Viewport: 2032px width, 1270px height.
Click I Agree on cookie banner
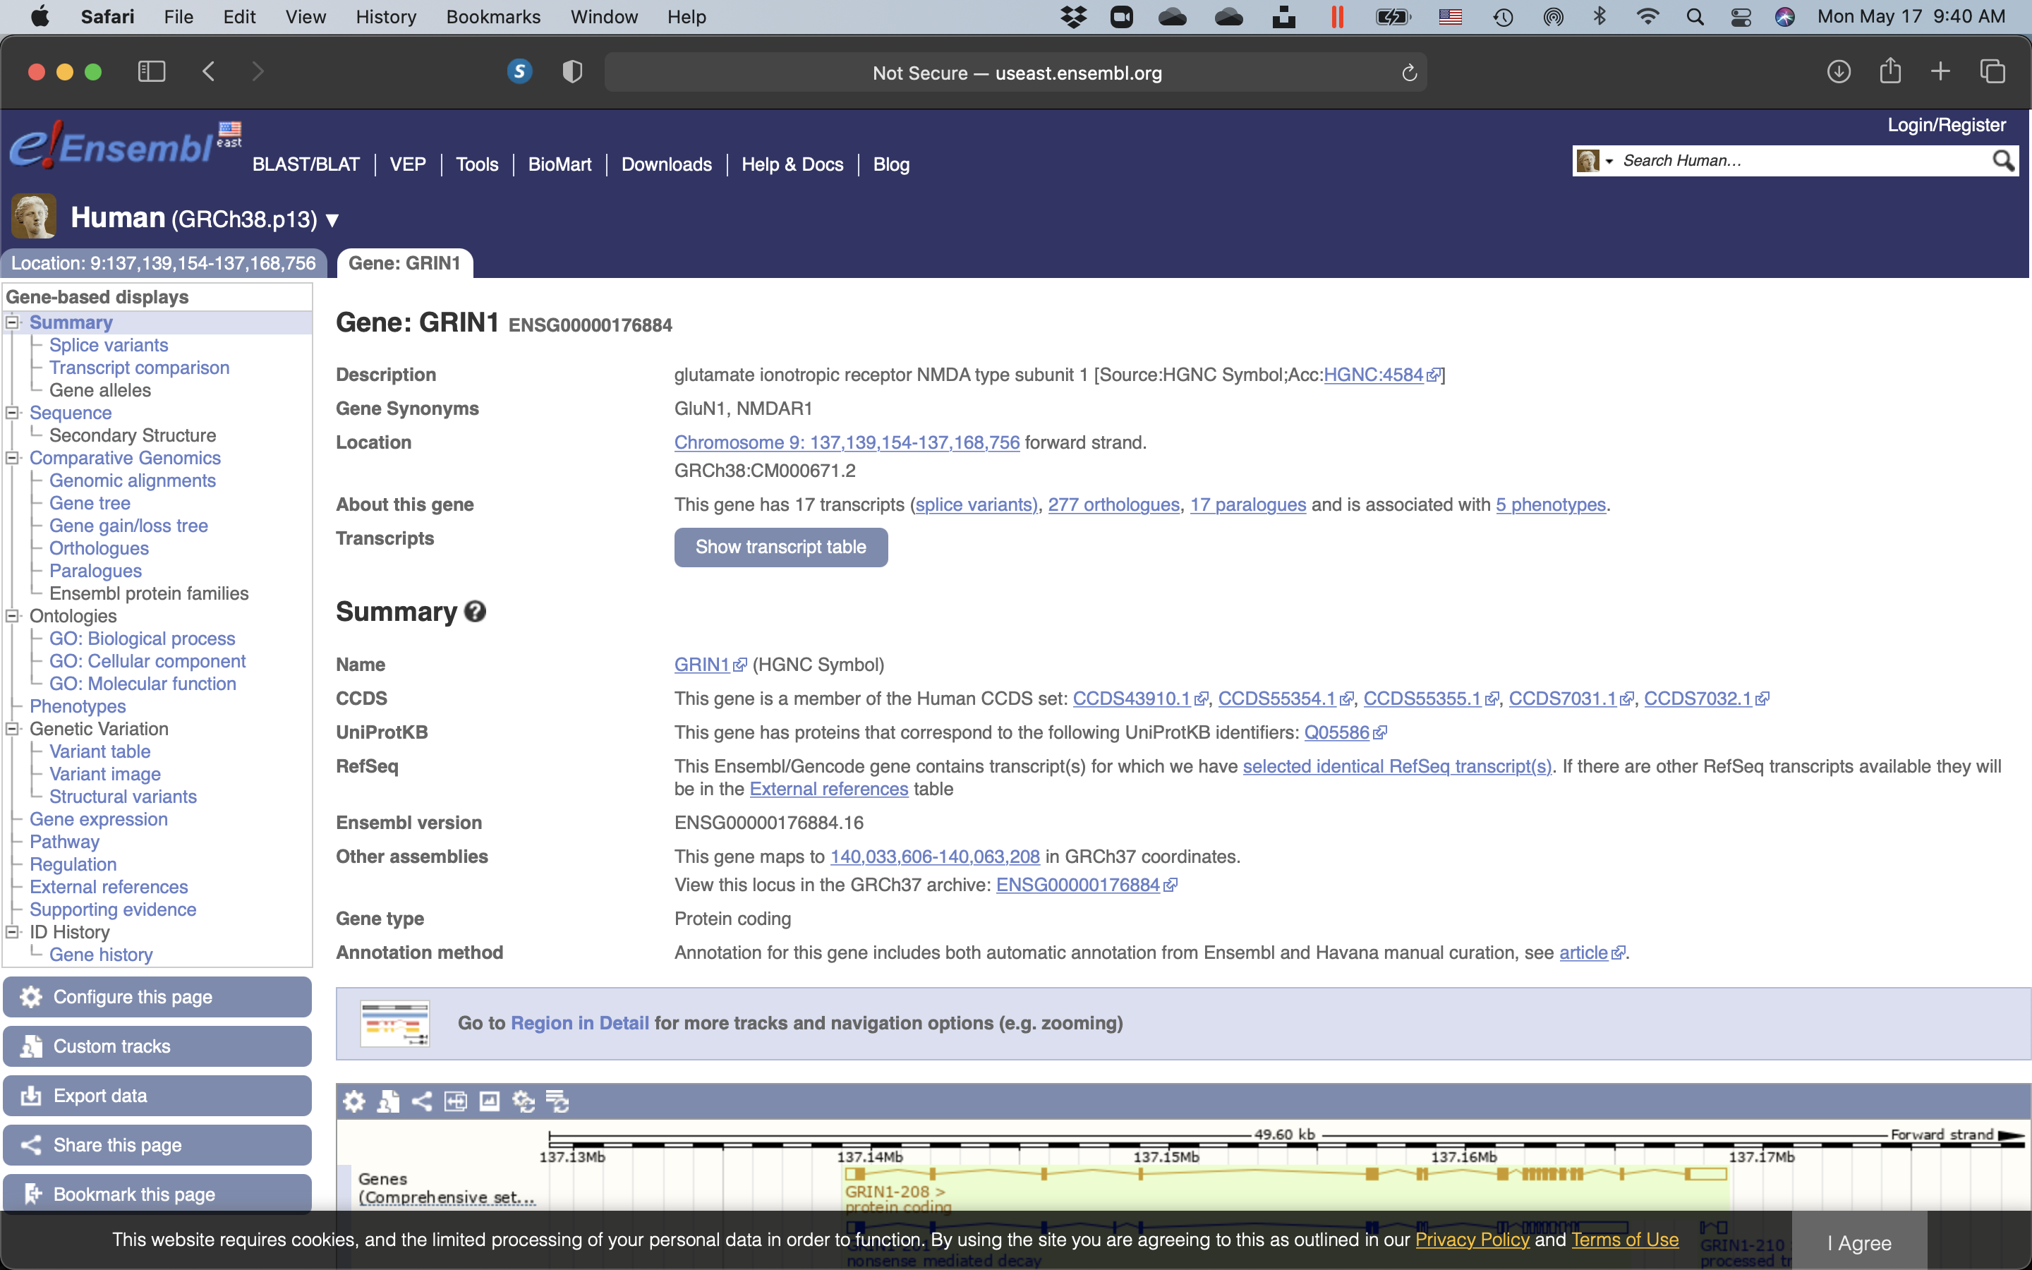point(1859,1242)
